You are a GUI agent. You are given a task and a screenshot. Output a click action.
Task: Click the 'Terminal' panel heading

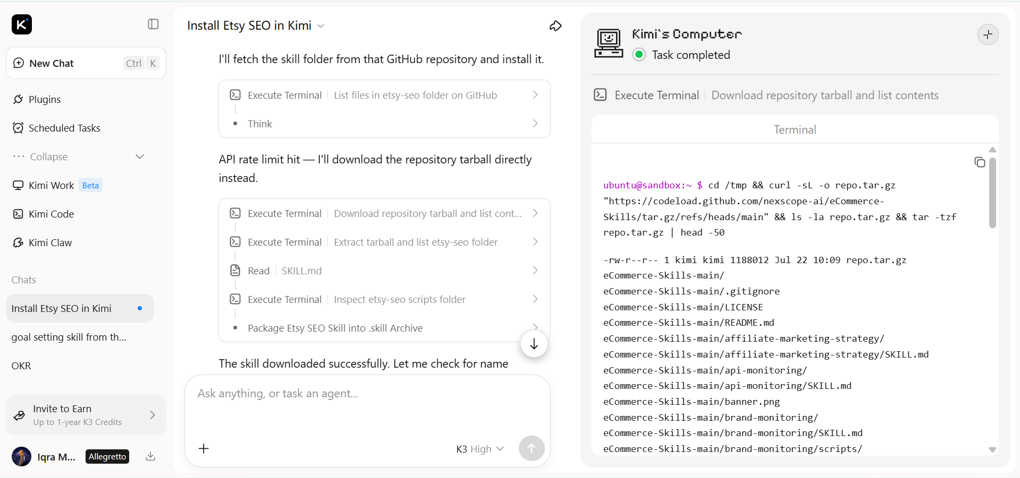pos(795,129)
